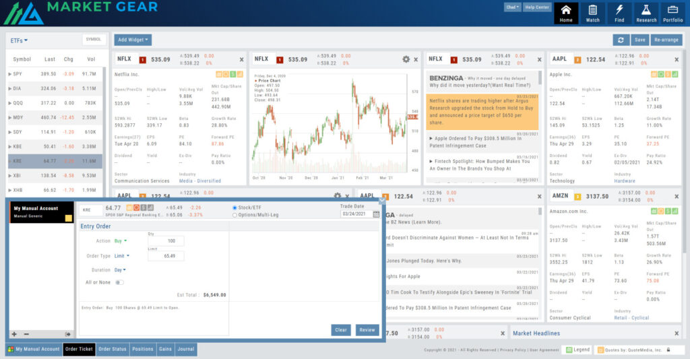Open the Order Type Limit dropdown
The width and height of the screenshot is (690, 359).
point(122,256)
